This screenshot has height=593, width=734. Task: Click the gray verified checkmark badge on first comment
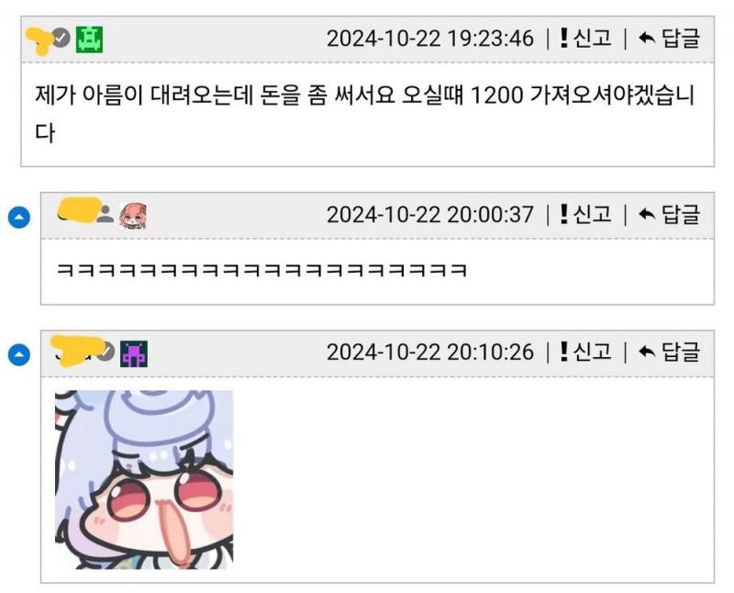(x=61, y=38)
